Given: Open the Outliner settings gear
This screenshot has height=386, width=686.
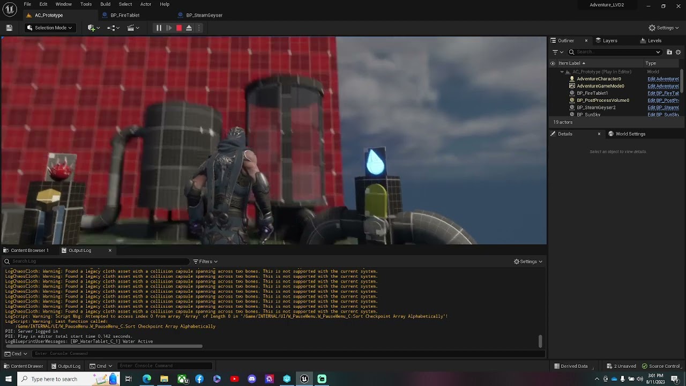Looking at the screenshot, I should tap(678, 52).
